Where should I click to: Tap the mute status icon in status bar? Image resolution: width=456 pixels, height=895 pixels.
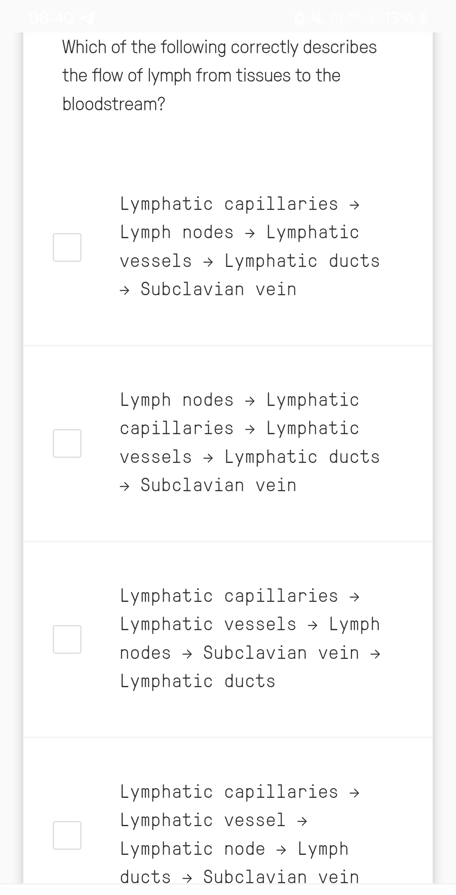[x=316, y=18]
